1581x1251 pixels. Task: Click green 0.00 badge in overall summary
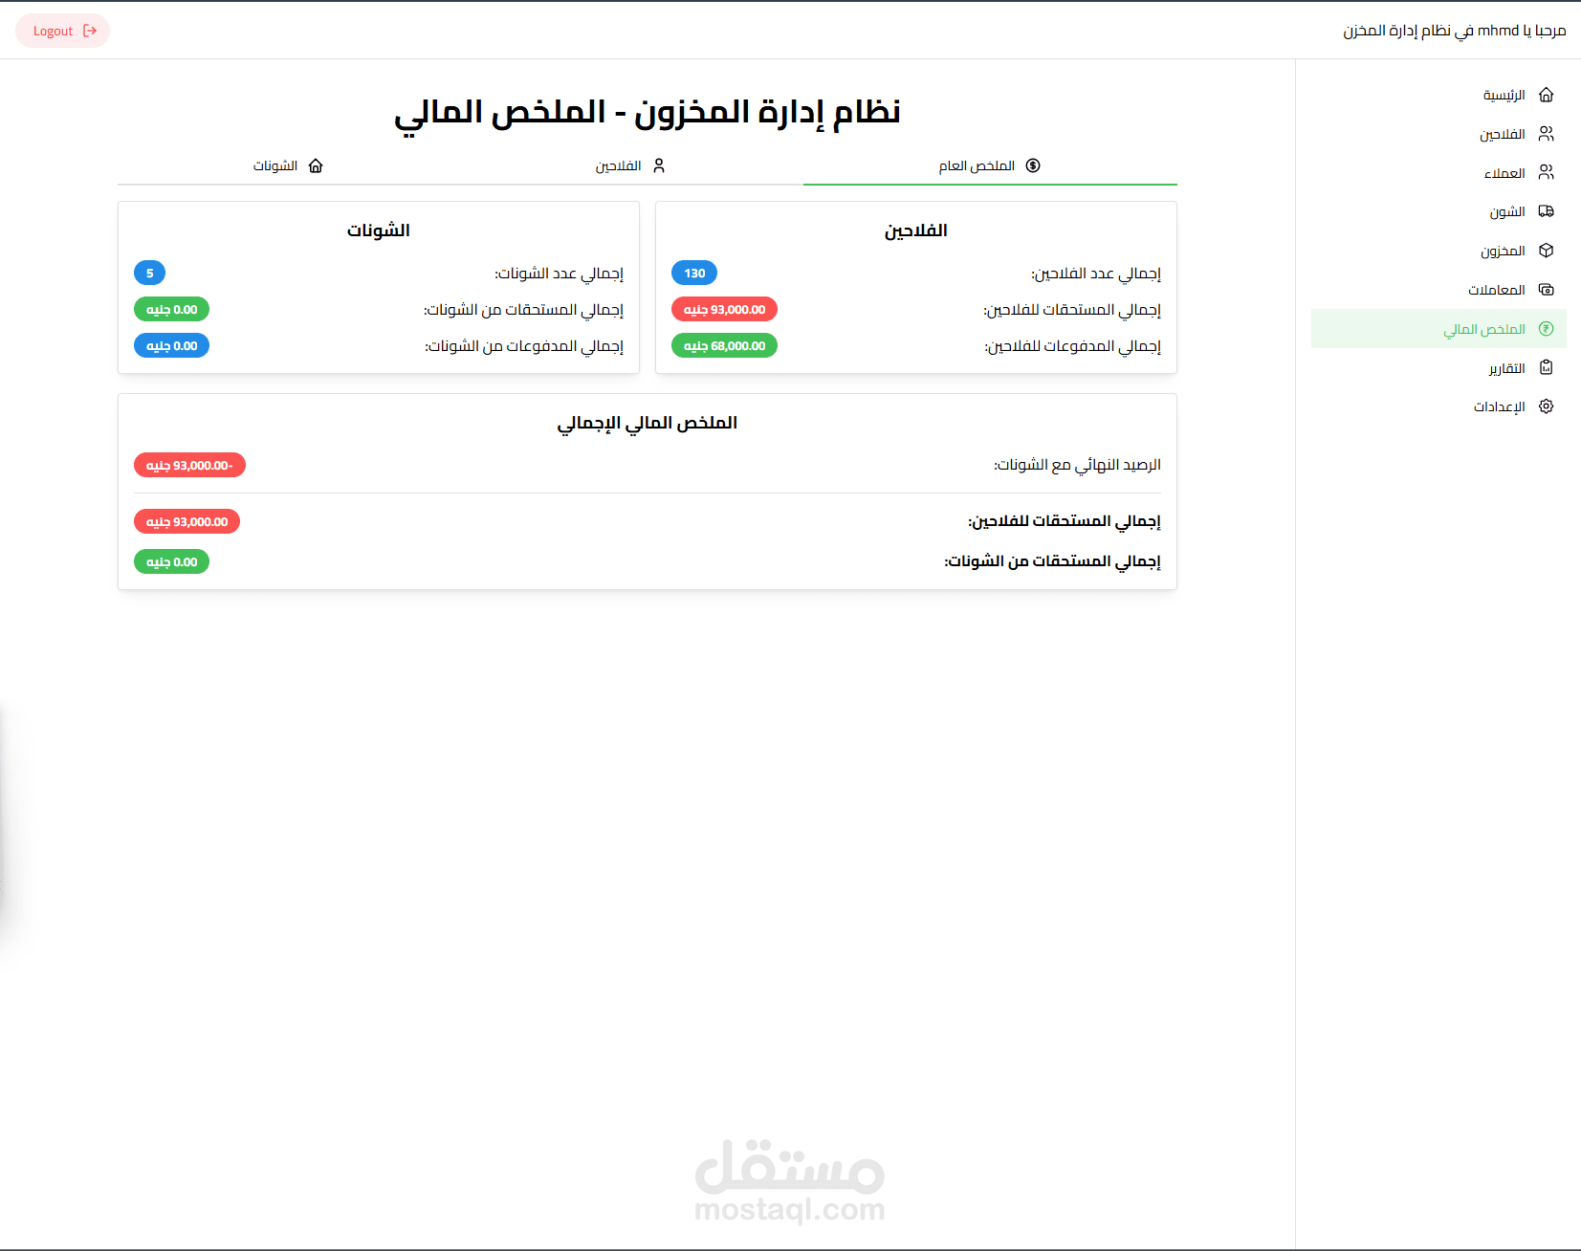click(x=171, y=561)
